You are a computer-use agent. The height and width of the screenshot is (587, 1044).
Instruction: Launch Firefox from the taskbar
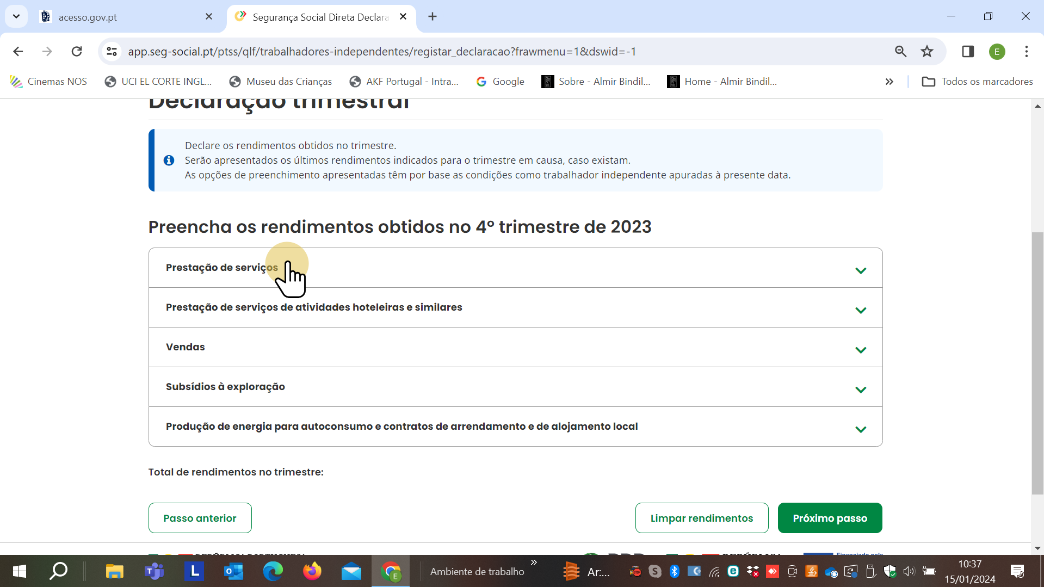click(312, 571)
